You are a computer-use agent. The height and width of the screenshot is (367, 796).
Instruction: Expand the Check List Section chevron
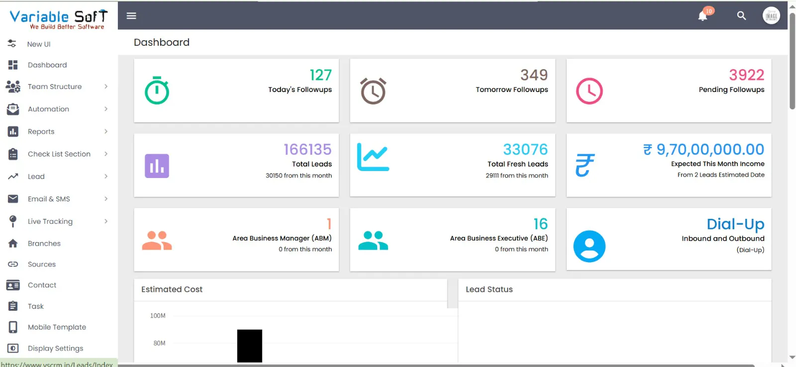tap(106, 154)
